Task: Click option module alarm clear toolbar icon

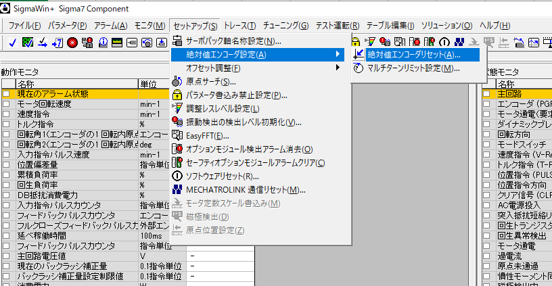Action: (415, 42)
